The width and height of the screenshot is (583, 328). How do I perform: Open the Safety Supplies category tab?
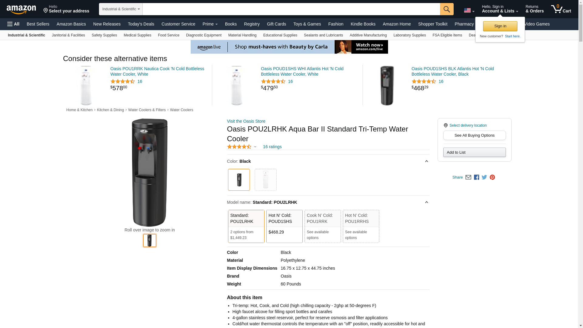point(104,35)
